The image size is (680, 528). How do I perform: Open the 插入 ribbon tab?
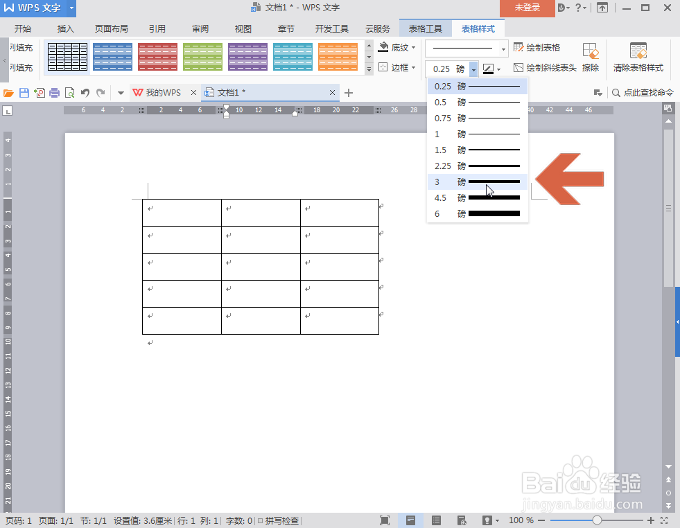[x=65, y=28]
